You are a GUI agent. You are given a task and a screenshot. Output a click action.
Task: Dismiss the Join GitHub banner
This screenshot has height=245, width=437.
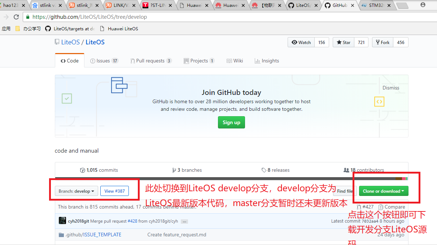[391, 88]
